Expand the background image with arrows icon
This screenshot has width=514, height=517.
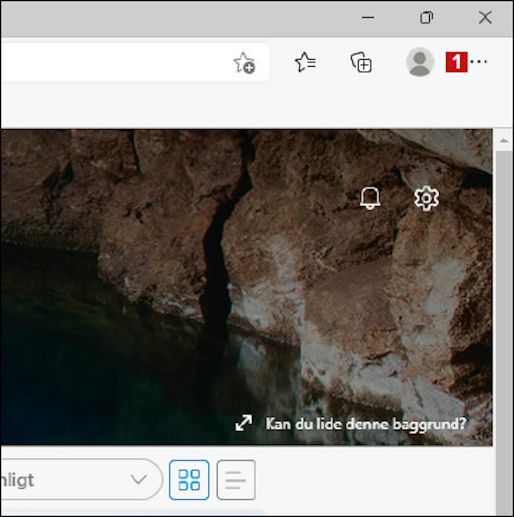244,423
